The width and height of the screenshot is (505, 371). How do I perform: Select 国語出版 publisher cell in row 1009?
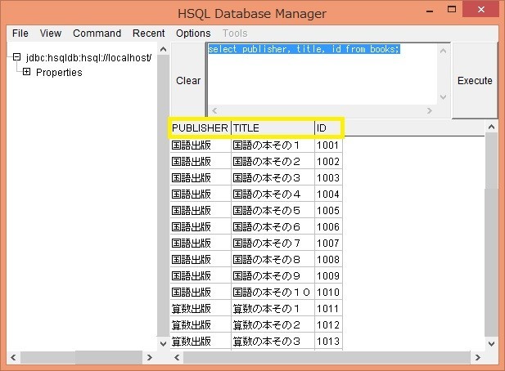[201, 275]
